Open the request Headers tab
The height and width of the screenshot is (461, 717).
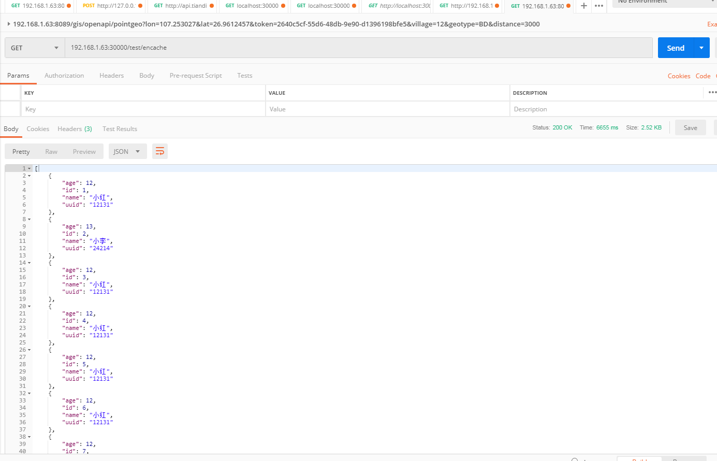pos(111,75)
